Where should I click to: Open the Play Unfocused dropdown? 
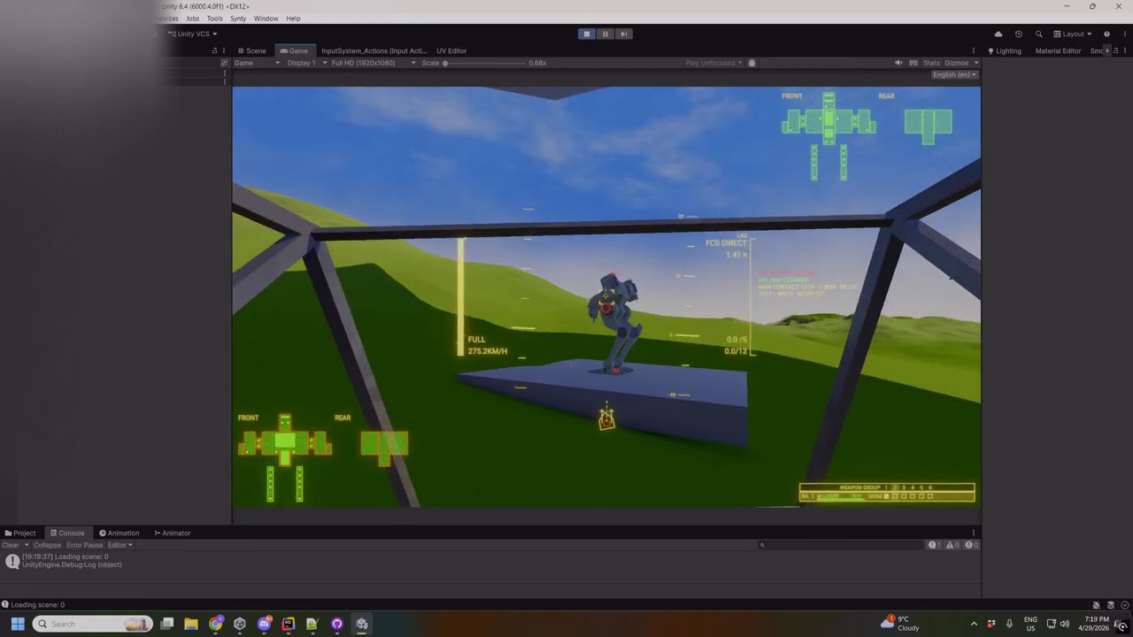713,63
